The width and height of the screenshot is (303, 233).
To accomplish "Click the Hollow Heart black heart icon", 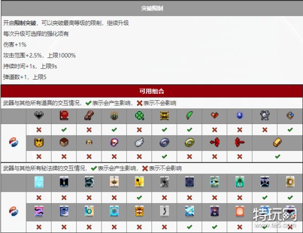I will click(x=39, y=115).
